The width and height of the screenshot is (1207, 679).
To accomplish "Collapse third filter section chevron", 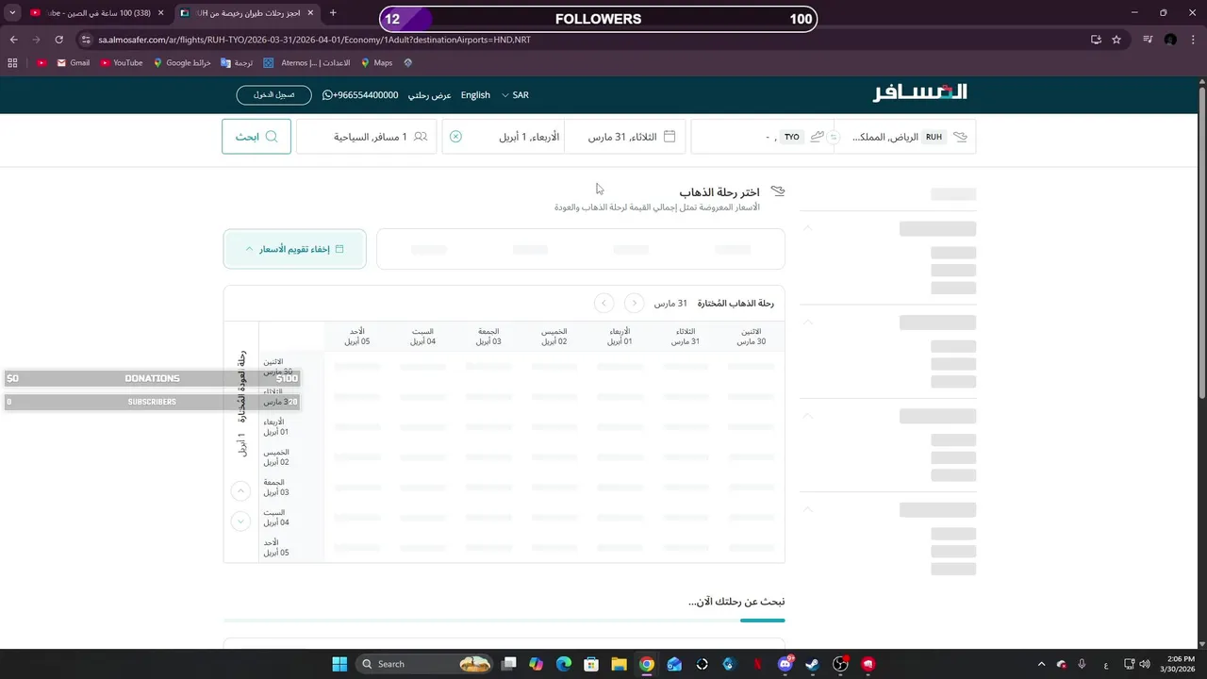I will coord(807,415).
